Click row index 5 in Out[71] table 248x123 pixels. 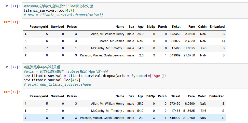[25, 41]
